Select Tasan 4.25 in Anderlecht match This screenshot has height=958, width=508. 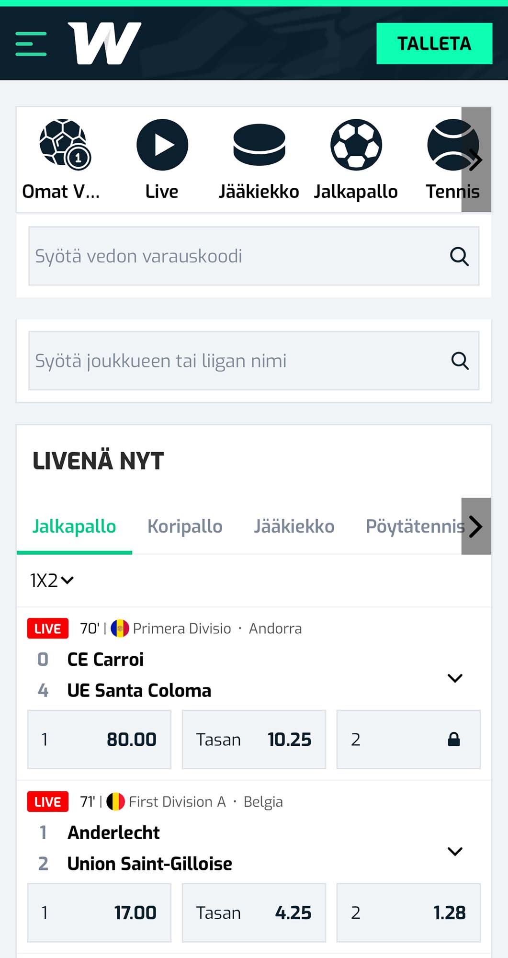click(x=254, y=913)
